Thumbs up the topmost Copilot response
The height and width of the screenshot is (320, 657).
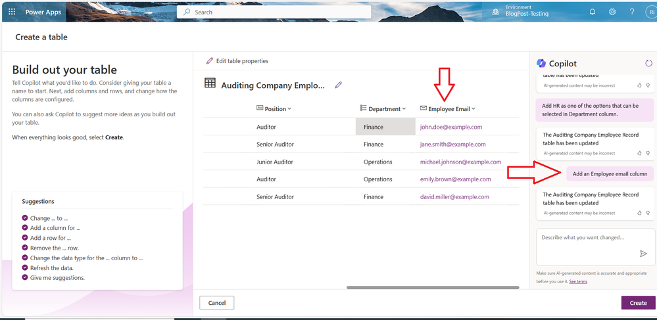pyautogui.click(x=639, y=85)
